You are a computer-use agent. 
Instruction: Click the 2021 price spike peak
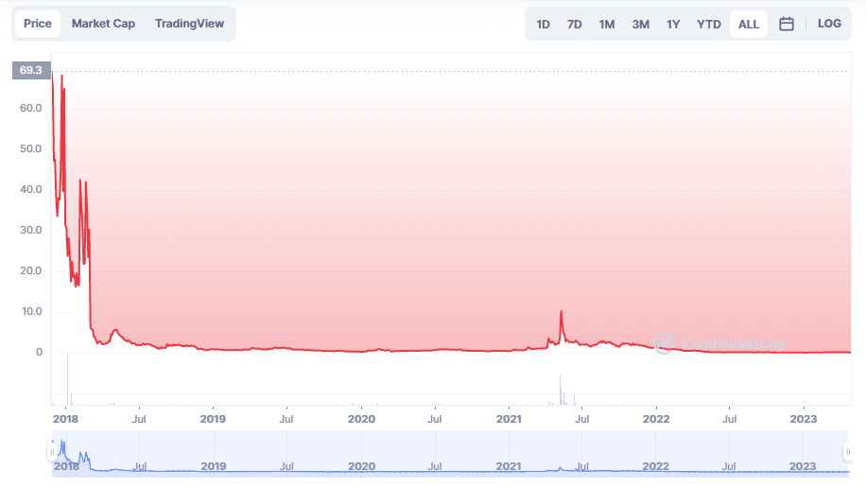click(x=562, y=312)
